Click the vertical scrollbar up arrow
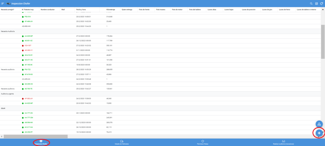This screenshot has height=146, width=325. [323, 8]
